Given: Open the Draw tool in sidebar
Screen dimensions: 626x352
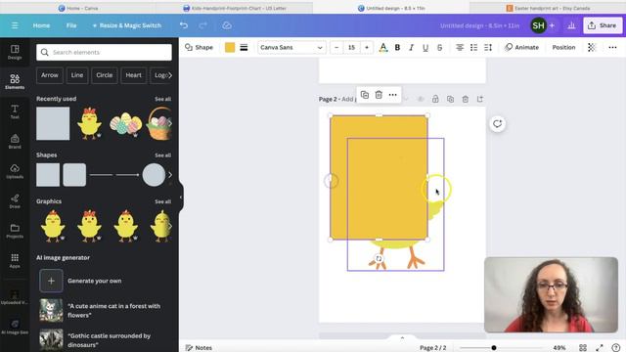Looking at the screenshot, I should (15, 201).
